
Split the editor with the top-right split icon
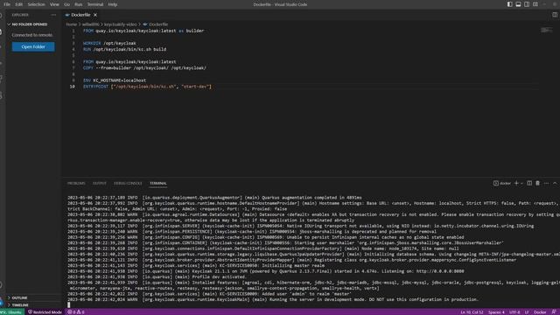click(x=555, y=15)
